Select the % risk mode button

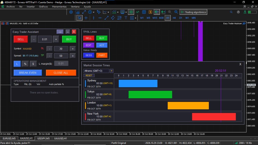pos(25,64)
